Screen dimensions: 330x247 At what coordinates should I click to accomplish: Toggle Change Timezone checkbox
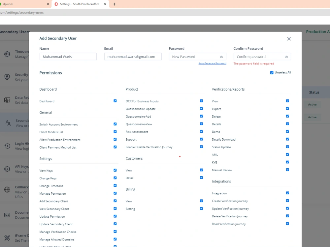115,185
